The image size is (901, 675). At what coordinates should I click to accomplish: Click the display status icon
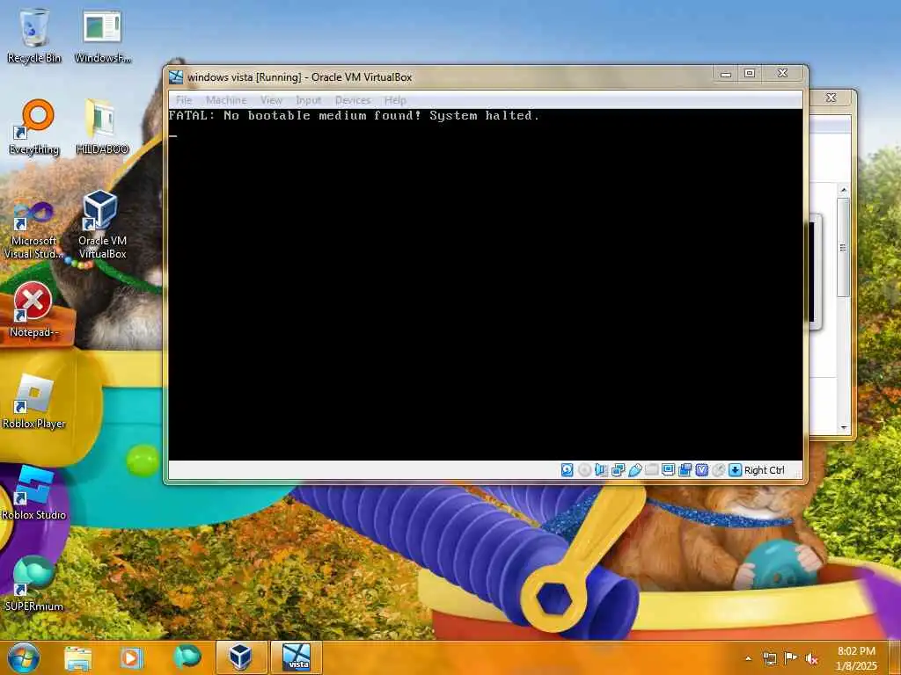coord(669,470)
